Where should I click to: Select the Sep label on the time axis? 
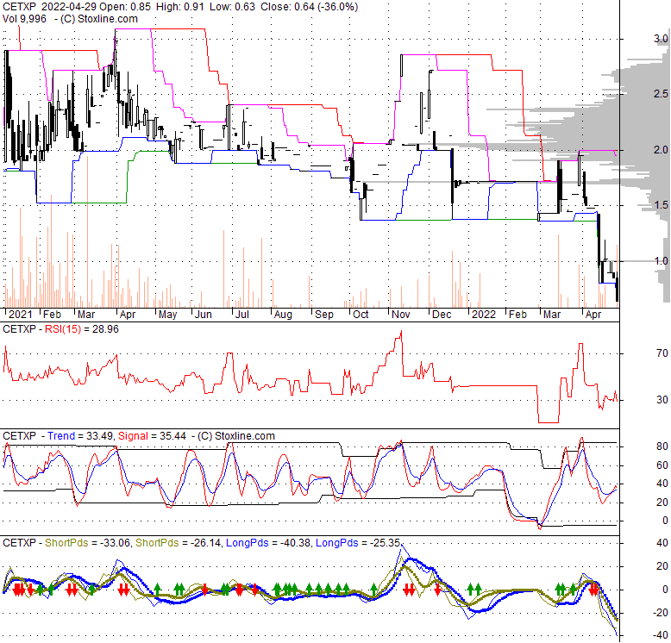tap(324, 315)
